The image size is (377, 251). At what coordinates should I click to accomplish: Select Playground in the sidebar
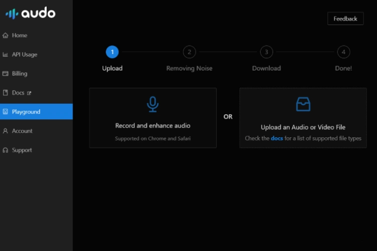36,111
